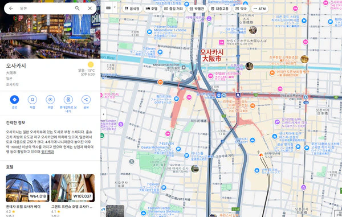Screen dimensions: 342x217
Task: Select the 미니스톱 convenience store pin
Action: pos(186,155)
